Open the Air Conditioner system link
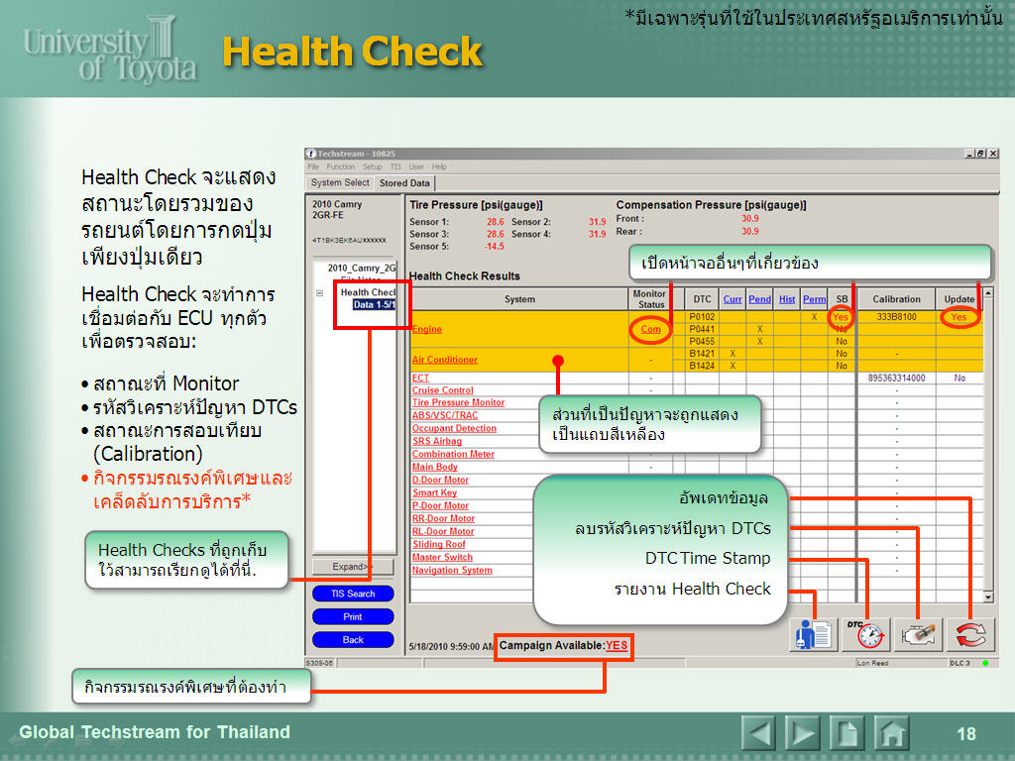This screenshot has width=1015, height=761. pyautogui.click(x=445, y=360)
